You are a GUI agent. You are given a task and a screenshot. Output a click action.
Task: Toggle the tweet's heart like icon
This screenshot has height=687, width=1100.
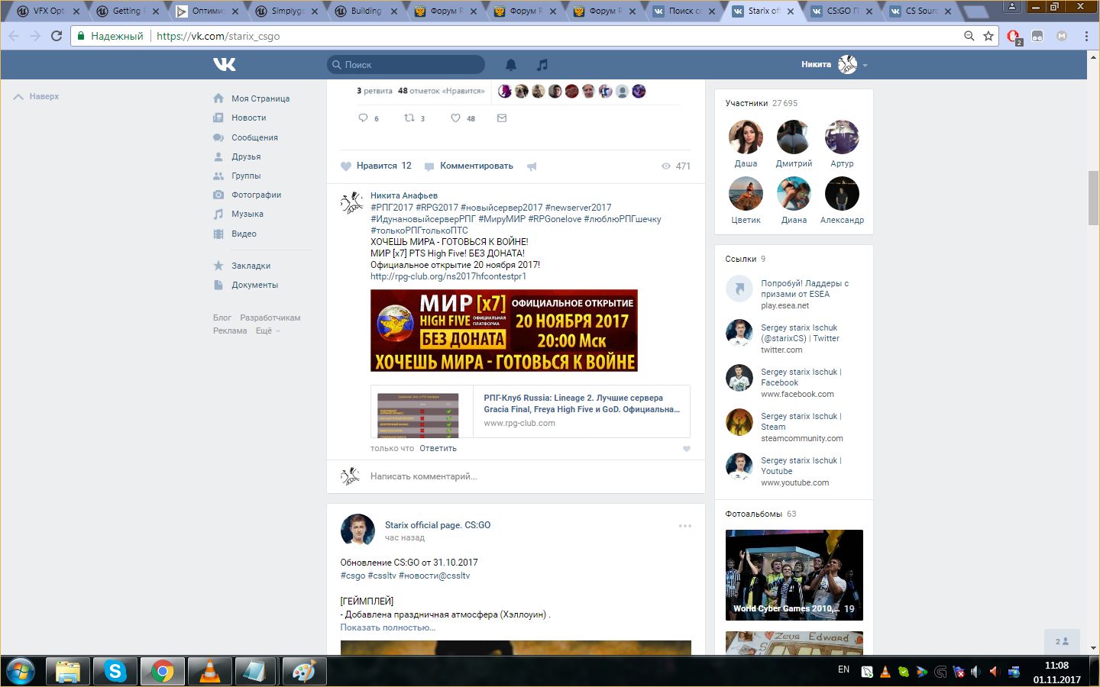455,118
